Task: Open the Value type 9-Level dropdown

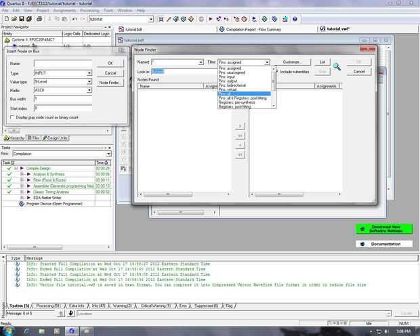Action: coord(89,81)
